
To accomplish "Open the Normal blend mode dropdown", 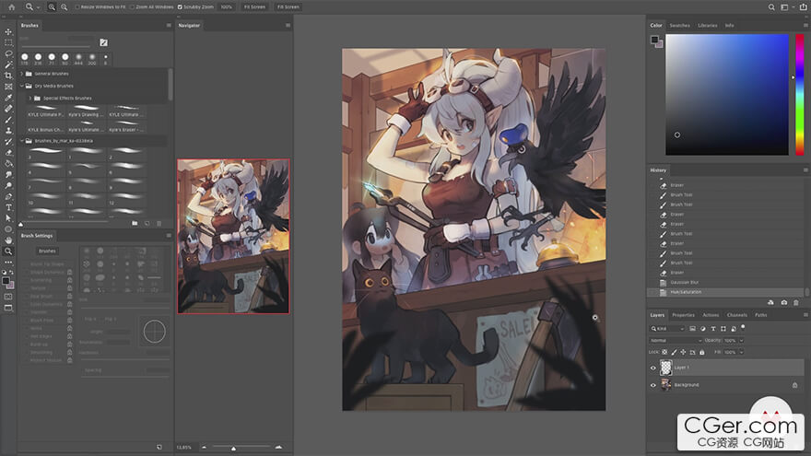I will (676, 340).
